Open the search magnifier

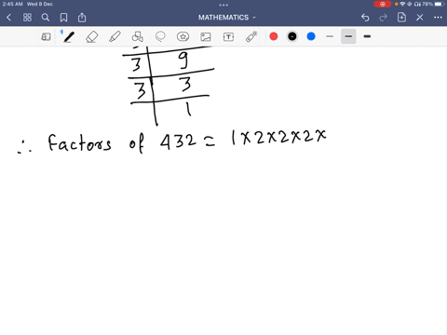pyautogui.click(x=46, y=18)
